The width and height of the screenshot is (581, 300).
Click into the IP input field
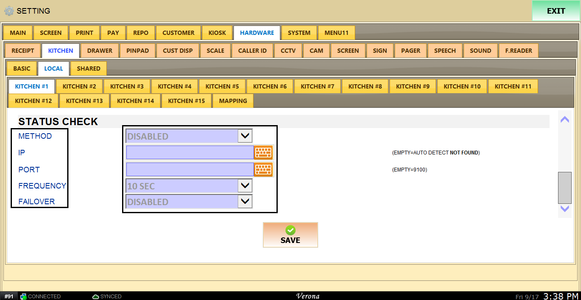(x=190, y=152)
